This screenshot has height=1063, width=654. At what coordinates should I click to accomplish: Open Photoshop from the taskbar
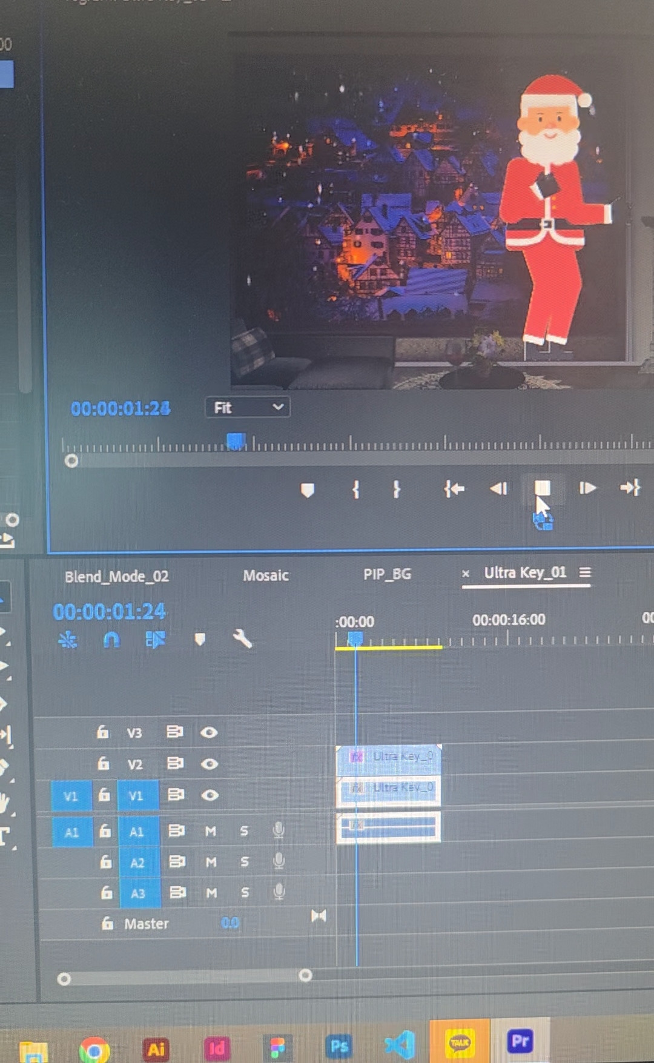(339, 1046)
